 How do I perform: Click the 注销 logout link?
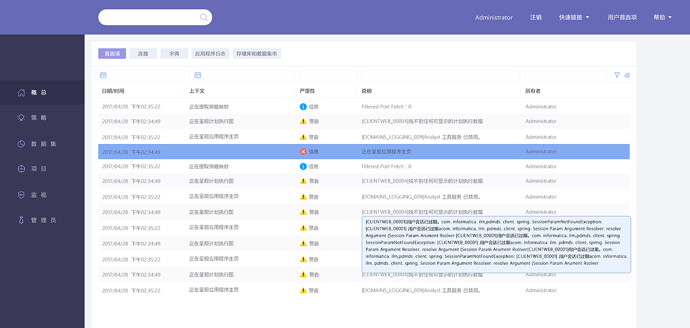[x=535, y=17]
